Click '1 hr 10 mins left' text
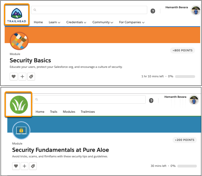This screenshot has width=202, height=176. 152,76
